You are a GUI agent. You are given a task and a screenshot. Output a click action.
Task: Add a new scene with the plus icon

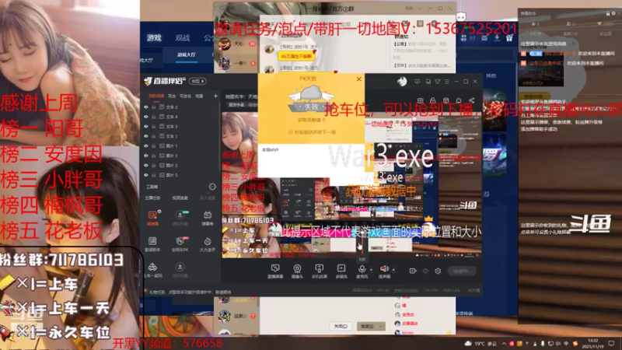coord(215,96)
